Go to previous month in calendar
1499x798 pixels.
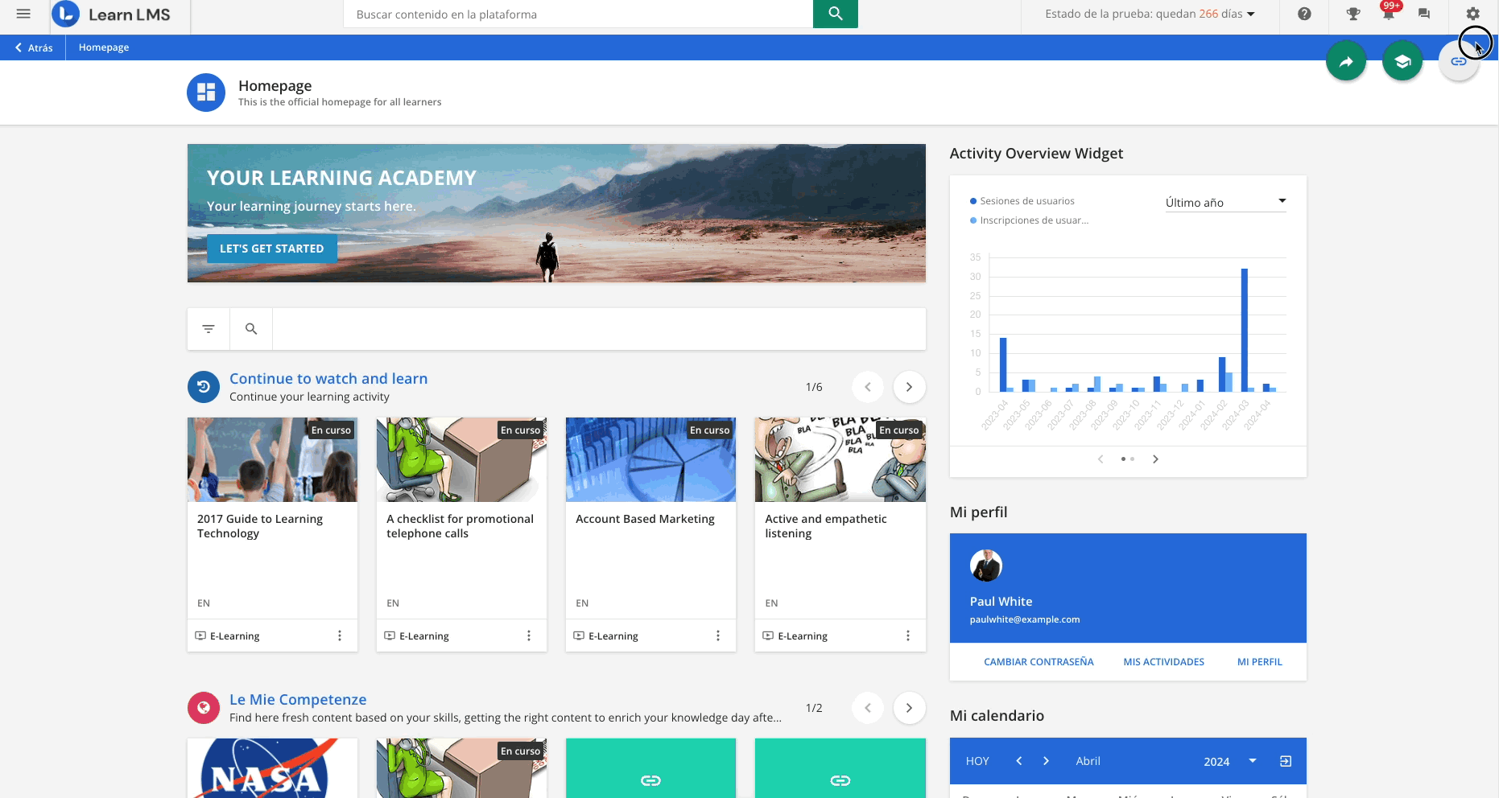pyautogui.click(x=1019, y=761)
